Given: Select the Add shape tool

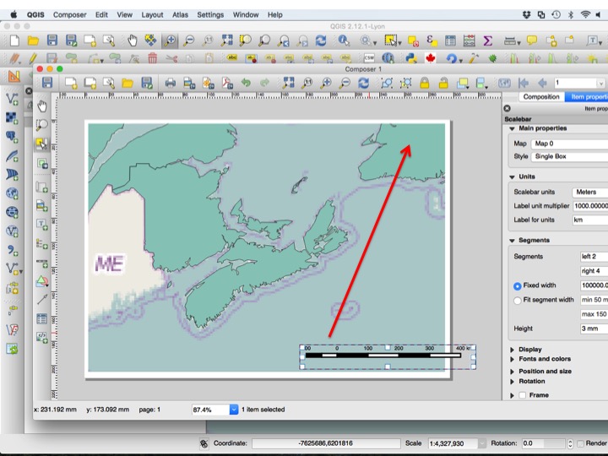Looking at the screenshot, I should [x=42, y=281].
